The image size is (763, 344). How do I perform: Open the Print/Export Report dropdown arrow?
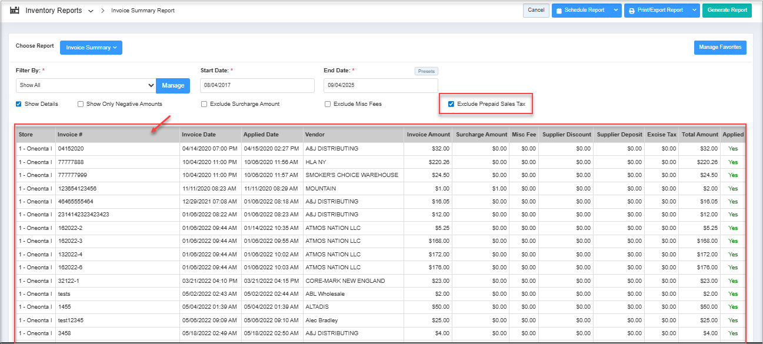[694, 10]
